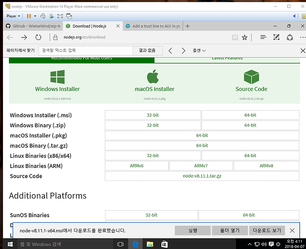Switch to the GitHub WietseWind tab

point(33,26)
